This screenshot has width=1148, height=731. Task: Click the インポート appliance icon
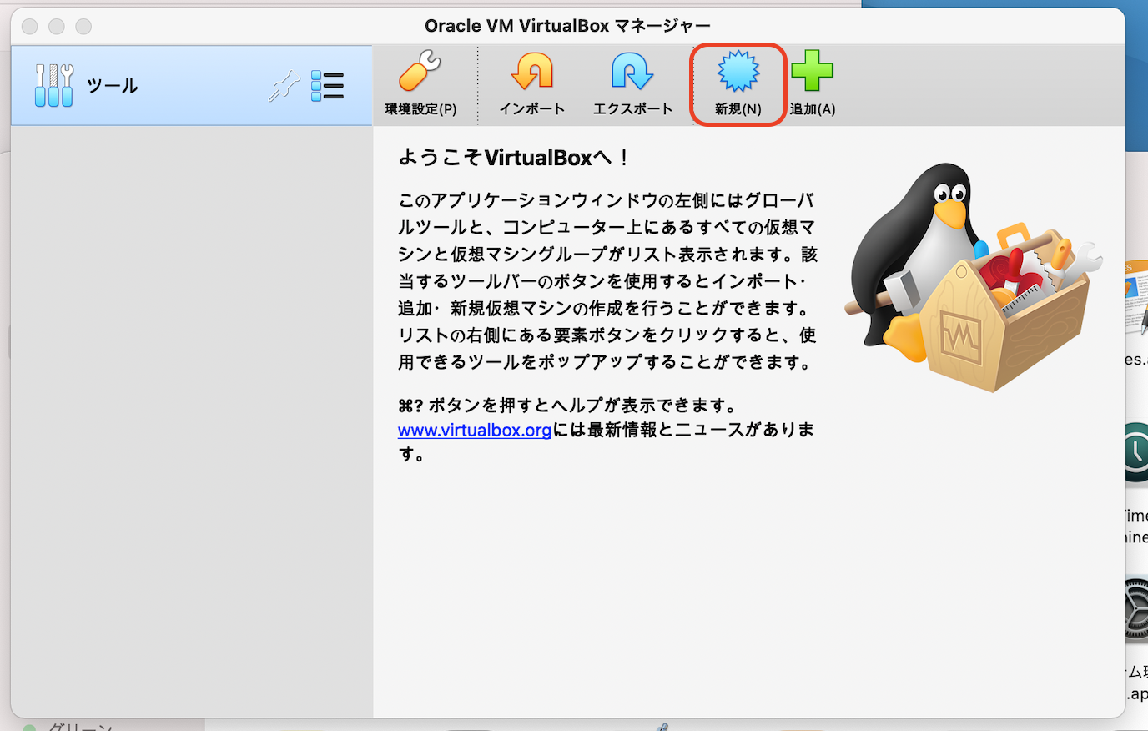pos(533,83)
